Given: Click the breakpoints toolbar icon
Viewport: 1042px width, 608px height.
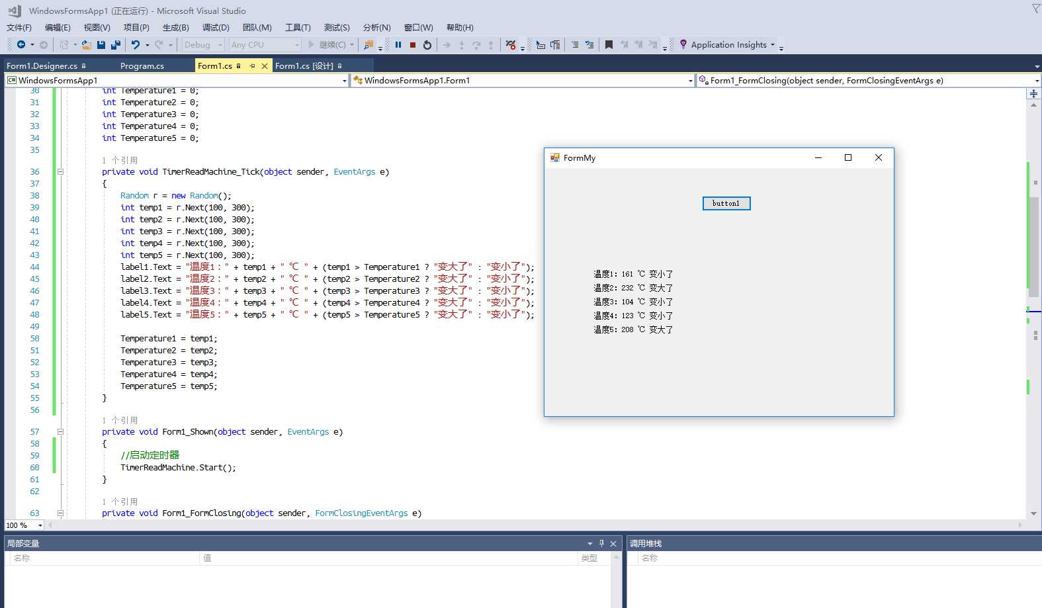Looking at the screenshot, I should pyautogui.click(x=511, y=45).
